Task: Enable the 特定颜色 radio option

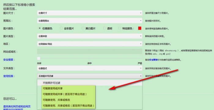Action: tap(120, 28)
